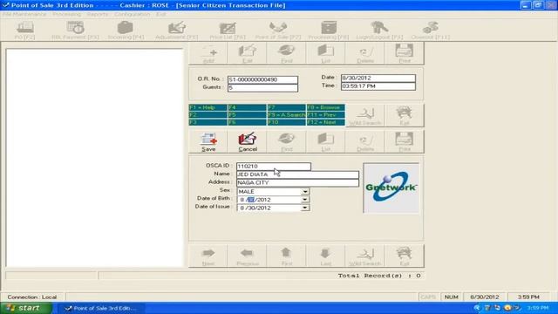The height and width of the screenshot is (314, 558).
Task: Click the F11 = Prev key cell
Action: [325, 115]
